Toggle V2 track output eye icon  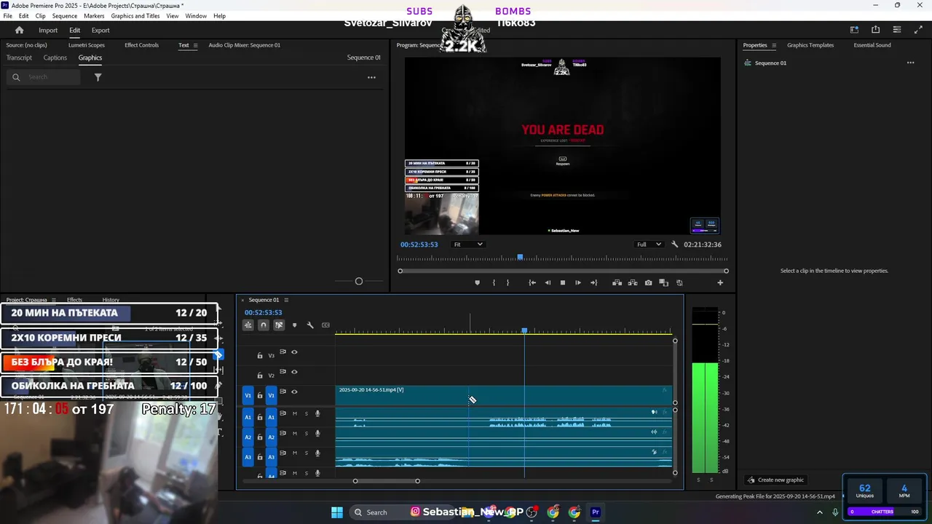294,372
